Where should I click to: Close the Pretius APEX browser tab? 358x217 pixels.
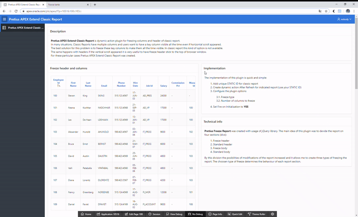(43, 4)
